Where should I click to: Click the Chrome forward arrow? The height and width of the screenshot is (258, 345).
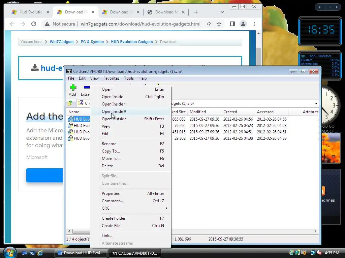pos(23,24)
